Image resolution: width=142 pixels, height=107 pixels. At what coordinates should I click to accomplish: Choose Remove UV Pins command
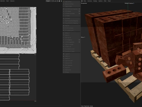(x=72, y=4)
